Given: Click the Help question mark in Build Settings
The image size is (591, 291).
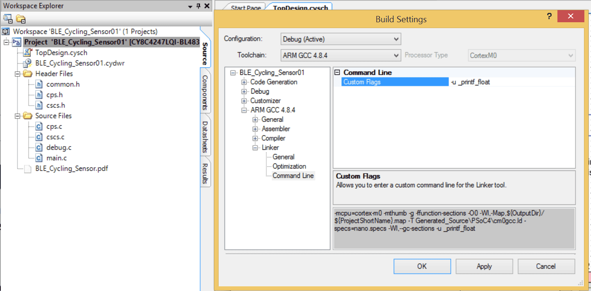Looking at the screenshot, I should click(549, 16).
